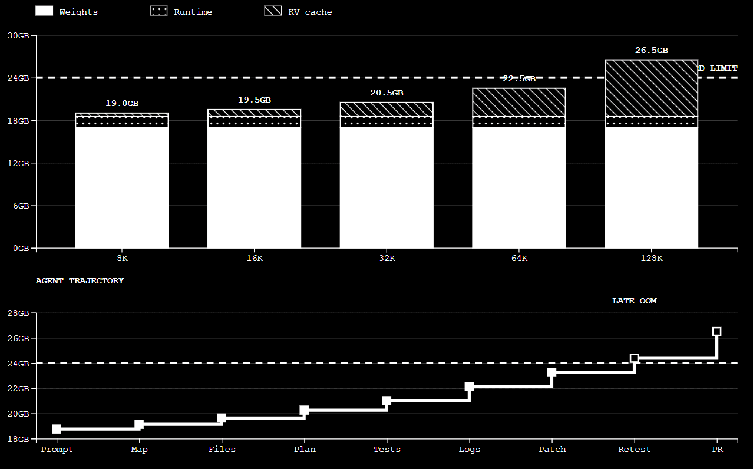Select the Logs step marker
This screenshot has height=469, width=753.
(469, 387)
